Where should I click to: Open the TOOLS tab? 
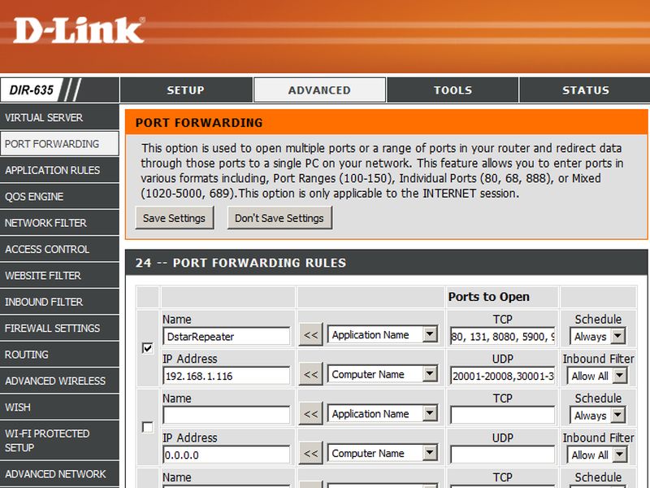453,90
